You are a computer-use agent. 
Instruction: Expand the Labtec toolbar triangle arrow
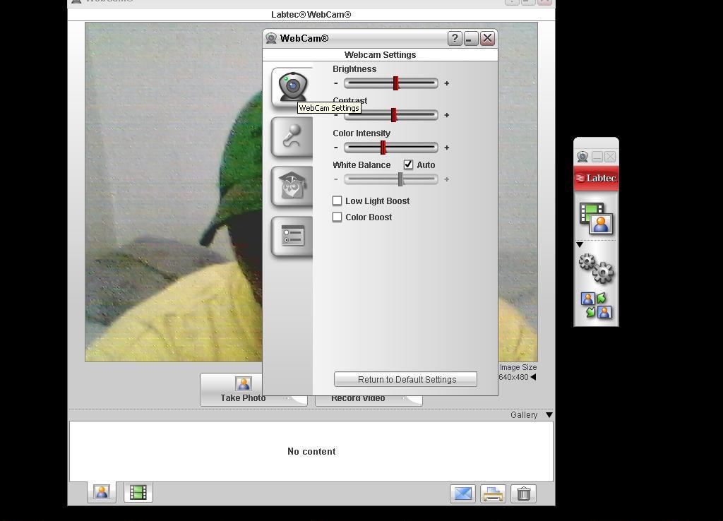580,245
